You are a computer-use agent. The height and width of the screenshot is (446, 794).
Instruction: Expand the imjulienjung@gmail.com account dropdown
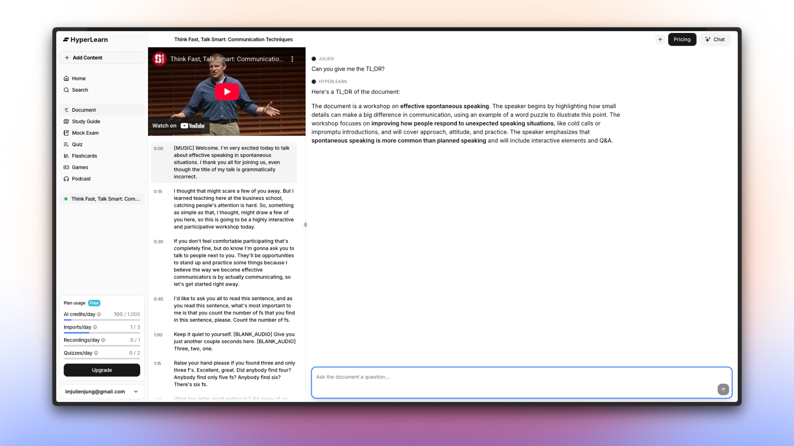pyautogui.click(x=136, y=391)
